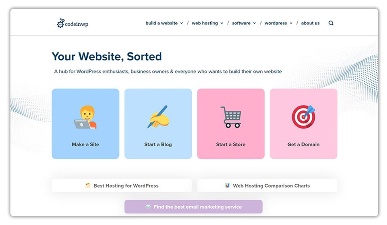Expand the software dropdown arrow
Viewport: 387px width, 225px height.
255,23
